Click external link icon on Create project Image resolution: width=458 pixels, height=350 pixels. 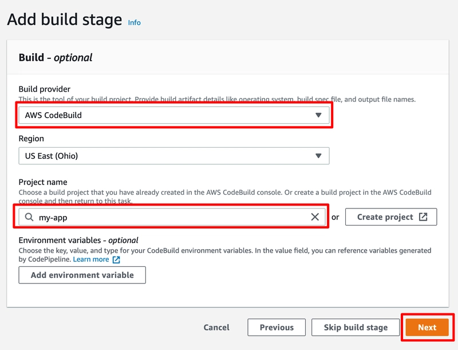click(423, 217)
